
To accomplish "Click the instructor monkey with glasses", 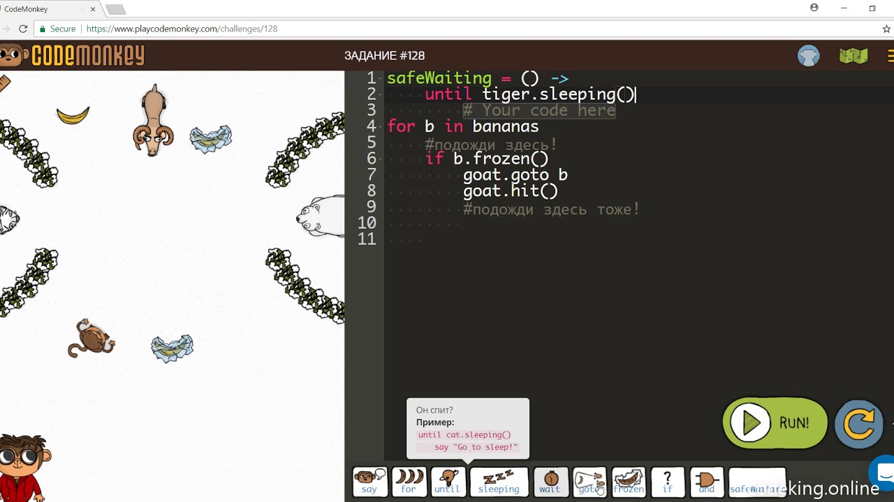I will click(24, 467).
